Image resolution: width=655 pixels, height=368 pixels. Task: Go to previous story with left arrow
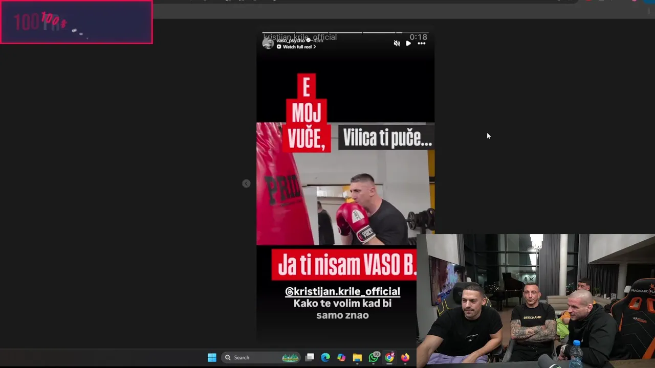(246, 183)
